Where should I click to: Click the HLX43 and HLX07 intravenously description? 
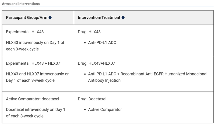coord(37,77)
